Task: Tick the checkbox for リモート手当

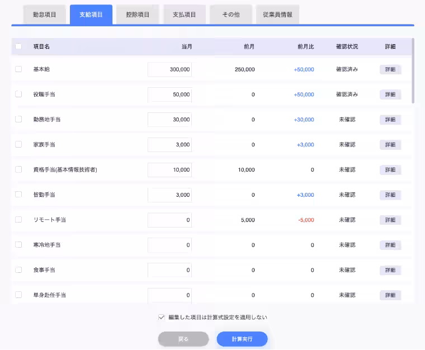Action: pyautogui.click(x=18, y=220)
